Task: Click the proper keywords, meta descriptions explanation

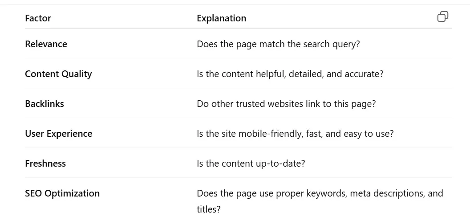Action: tap(320, 201)
